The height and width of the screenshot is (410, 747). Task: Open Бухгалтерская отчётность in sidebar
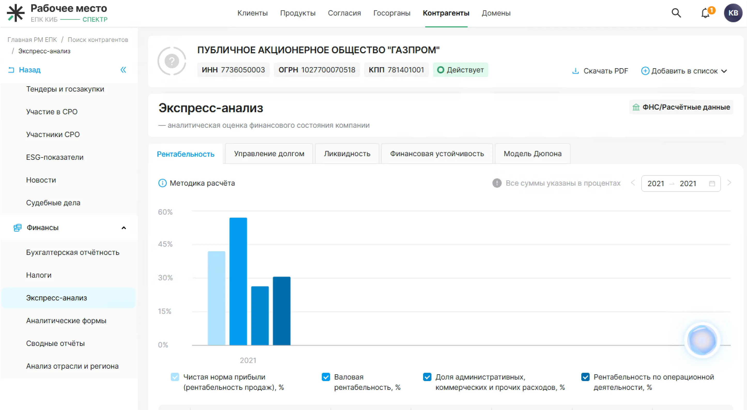pos(73,252)
